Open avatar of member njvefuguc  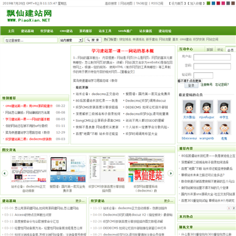click(206, 107)
